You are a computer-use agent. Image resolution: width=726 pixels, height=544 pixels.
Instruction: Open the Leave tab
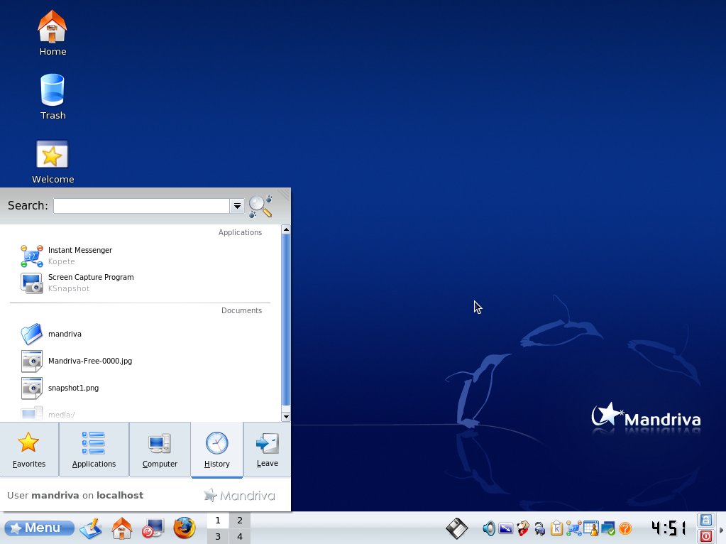267,449
